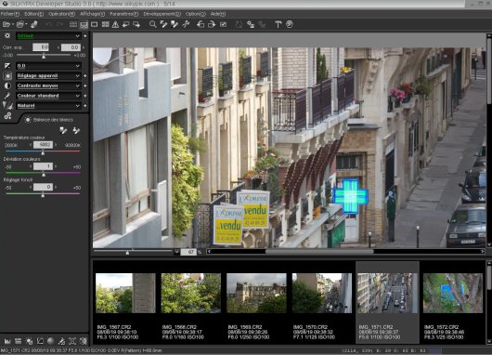
Task: Open the tone curve panel icon
Action: [40, 341]
